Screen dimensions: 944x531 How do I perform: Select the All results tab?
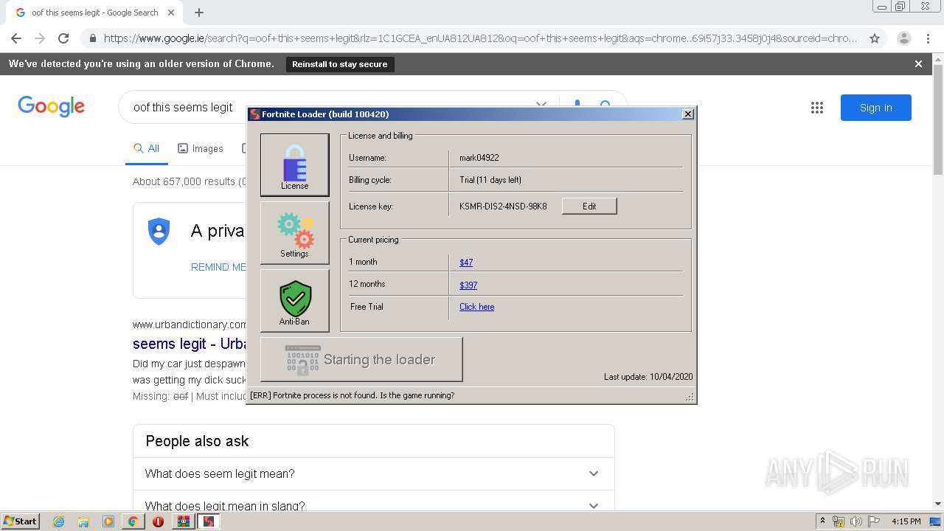pos(146,148)
